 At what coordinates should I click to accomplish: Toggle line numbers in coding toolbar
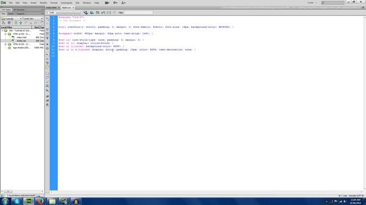[x=47, y=55]
